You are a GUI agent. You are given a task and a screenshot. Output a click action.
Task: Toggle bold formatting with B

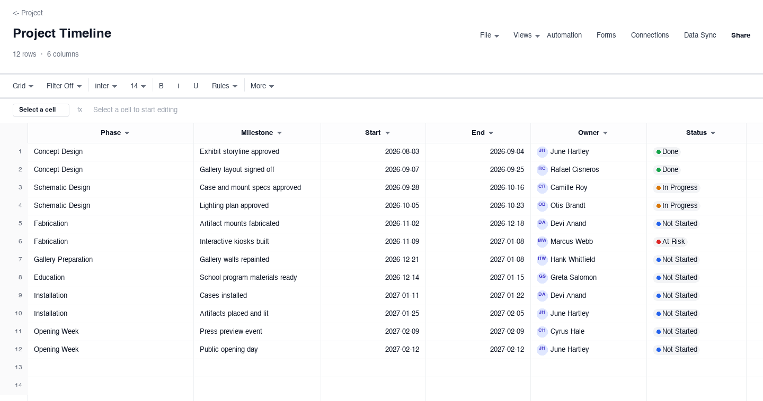[161, 86]
